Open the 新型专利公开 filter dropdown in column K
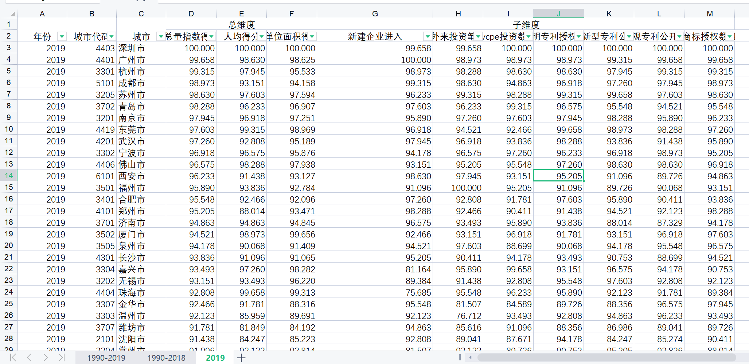The image size is (749, 364). point(629,36)
